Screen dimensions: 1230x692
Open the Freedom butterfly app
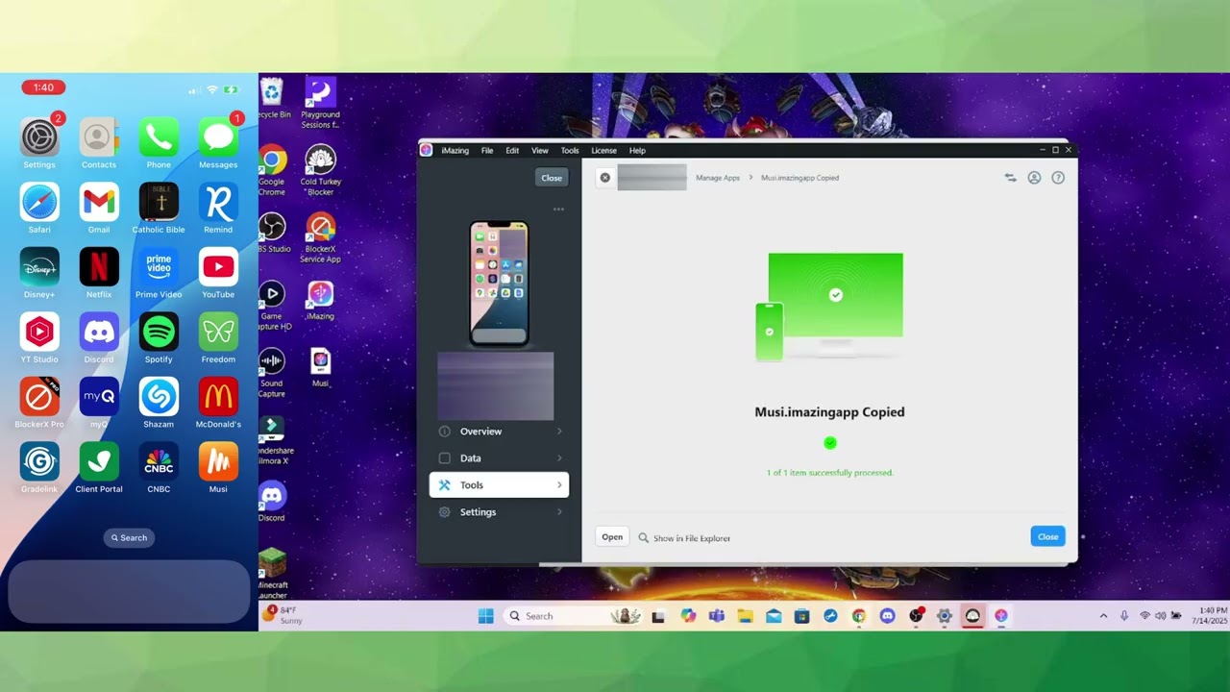coord(218,332)
